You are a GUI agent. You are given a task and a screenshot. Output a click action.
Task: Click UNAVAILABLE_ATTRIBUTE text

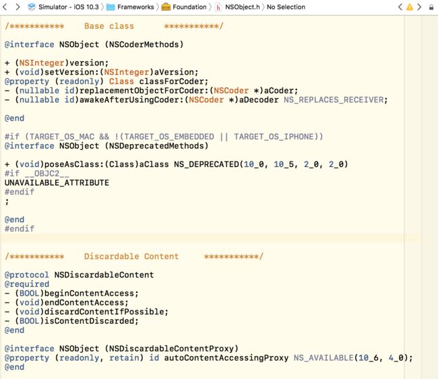click(57, 182)
